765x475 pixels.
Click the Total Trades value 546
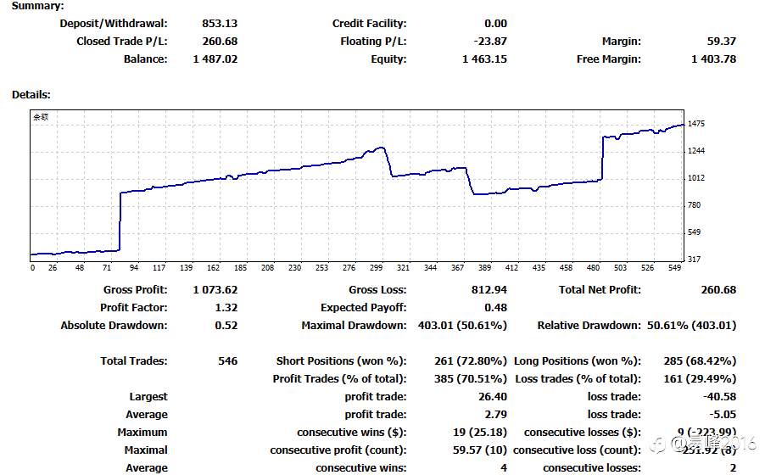pyautogui.click(x=227, y=361)
